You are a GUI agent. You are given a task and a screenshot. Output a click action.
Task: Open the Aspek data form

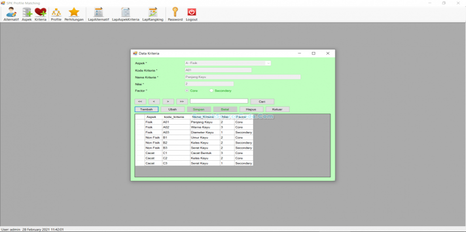27,14
